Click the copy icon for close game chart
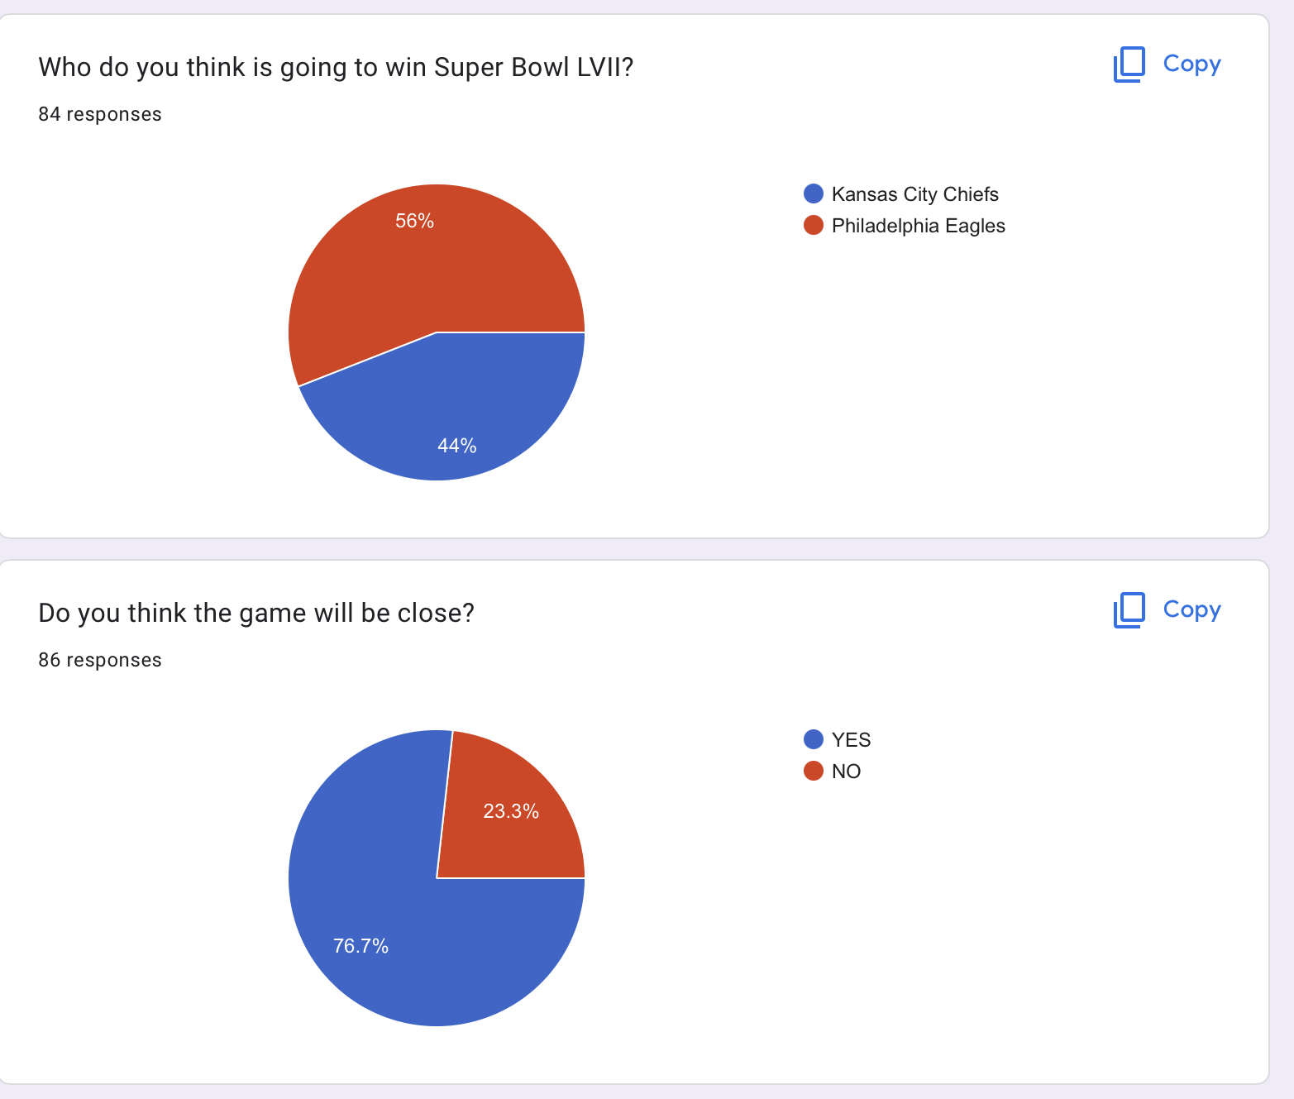 (x=1129, y=610)
